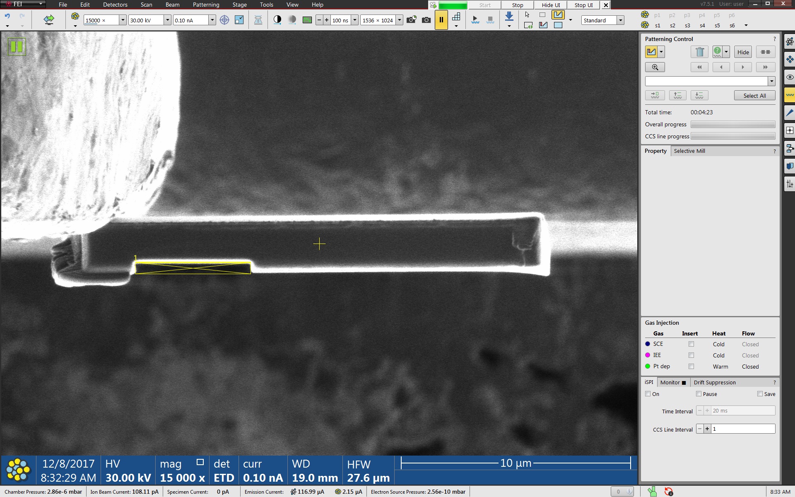The height and width of the screenshot is (497, 795).
Task: Click the magnifier zoom pattern button
Action: [655, 67]
